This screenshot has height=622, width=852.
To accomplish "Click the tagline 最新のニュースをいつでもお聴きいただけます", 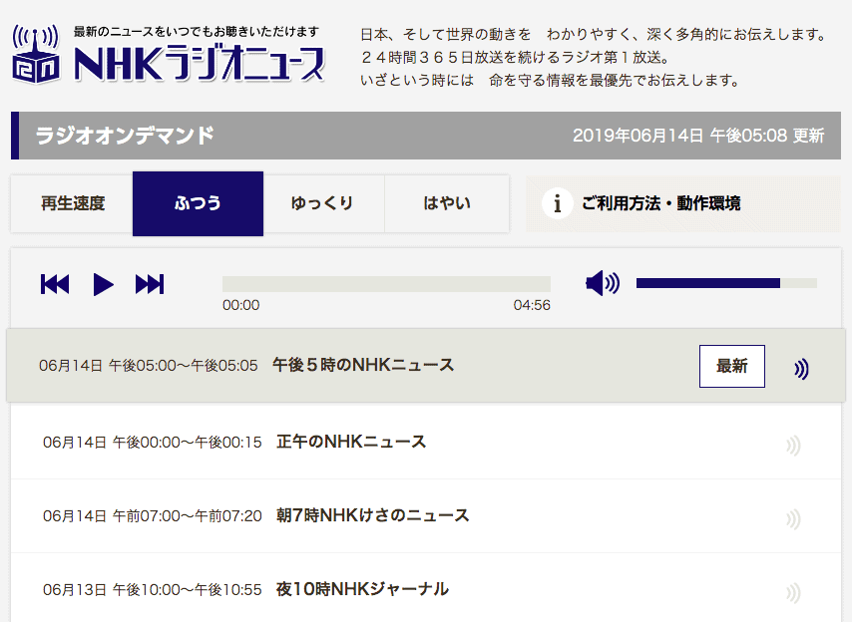I will click(x=197, y=32).
